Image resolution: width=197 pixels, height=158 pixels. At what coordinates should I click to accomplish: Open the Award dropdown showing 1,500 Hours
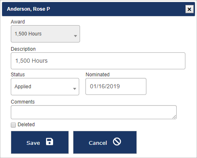coord(45,34)
